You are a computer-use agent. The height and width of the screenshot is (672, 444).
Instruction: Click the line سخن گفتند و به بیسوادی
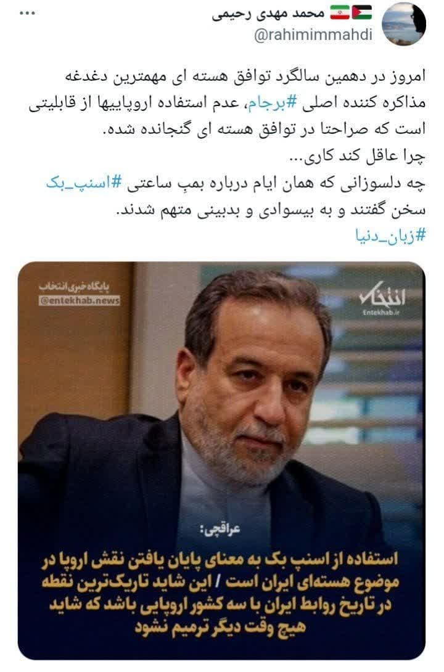[271, 210]
